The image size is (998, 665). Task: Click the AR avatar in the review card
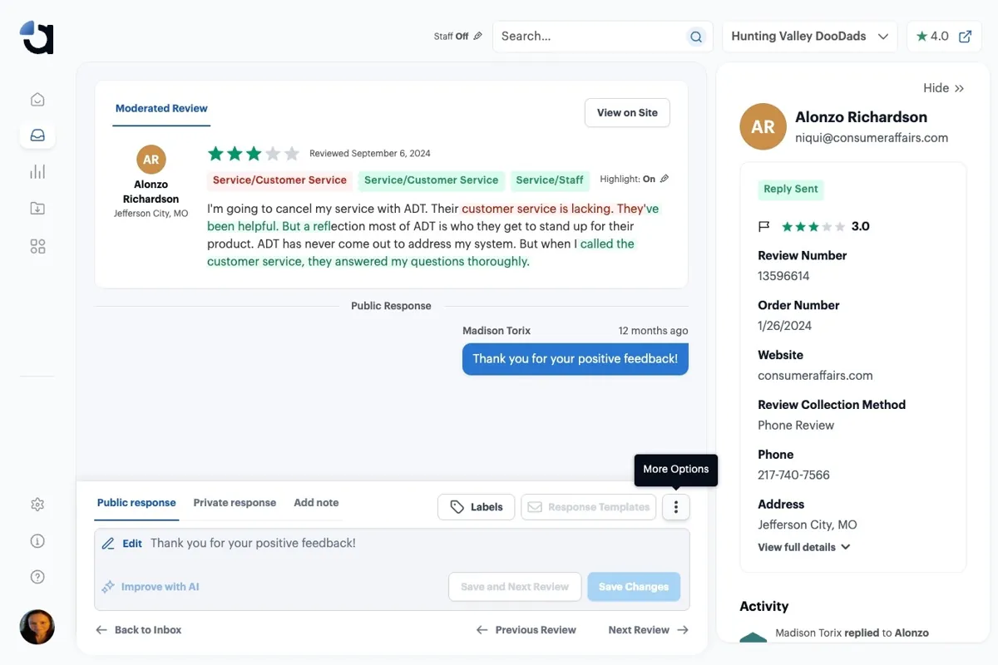pyautogui.click(x=151, y=160)
